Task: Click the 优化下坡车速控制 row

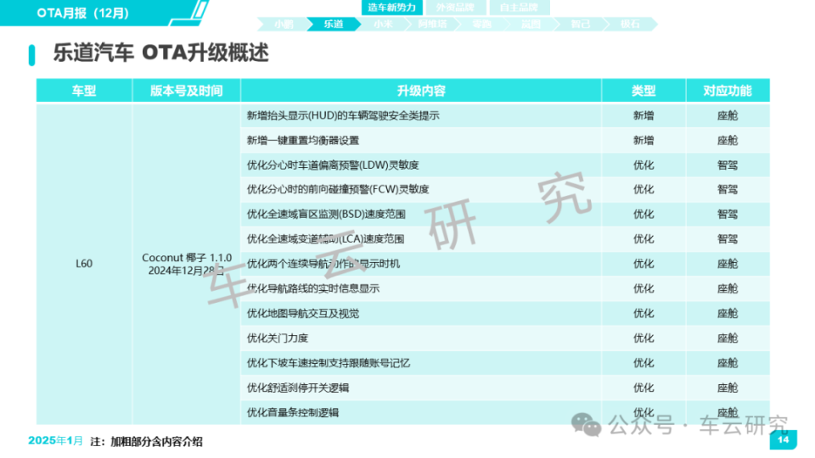Action: pos(421,363)
